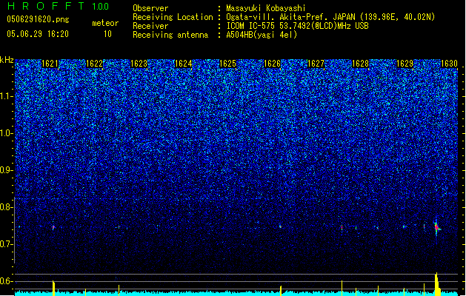466x296 pixels.
Task: Click the 1630 time marker
Action: (449, 64)
